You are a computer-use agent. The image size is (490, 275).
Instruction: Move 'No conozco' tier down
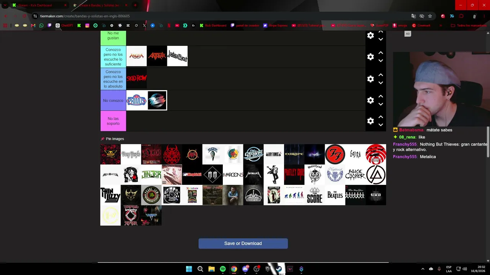coord(381,104)
